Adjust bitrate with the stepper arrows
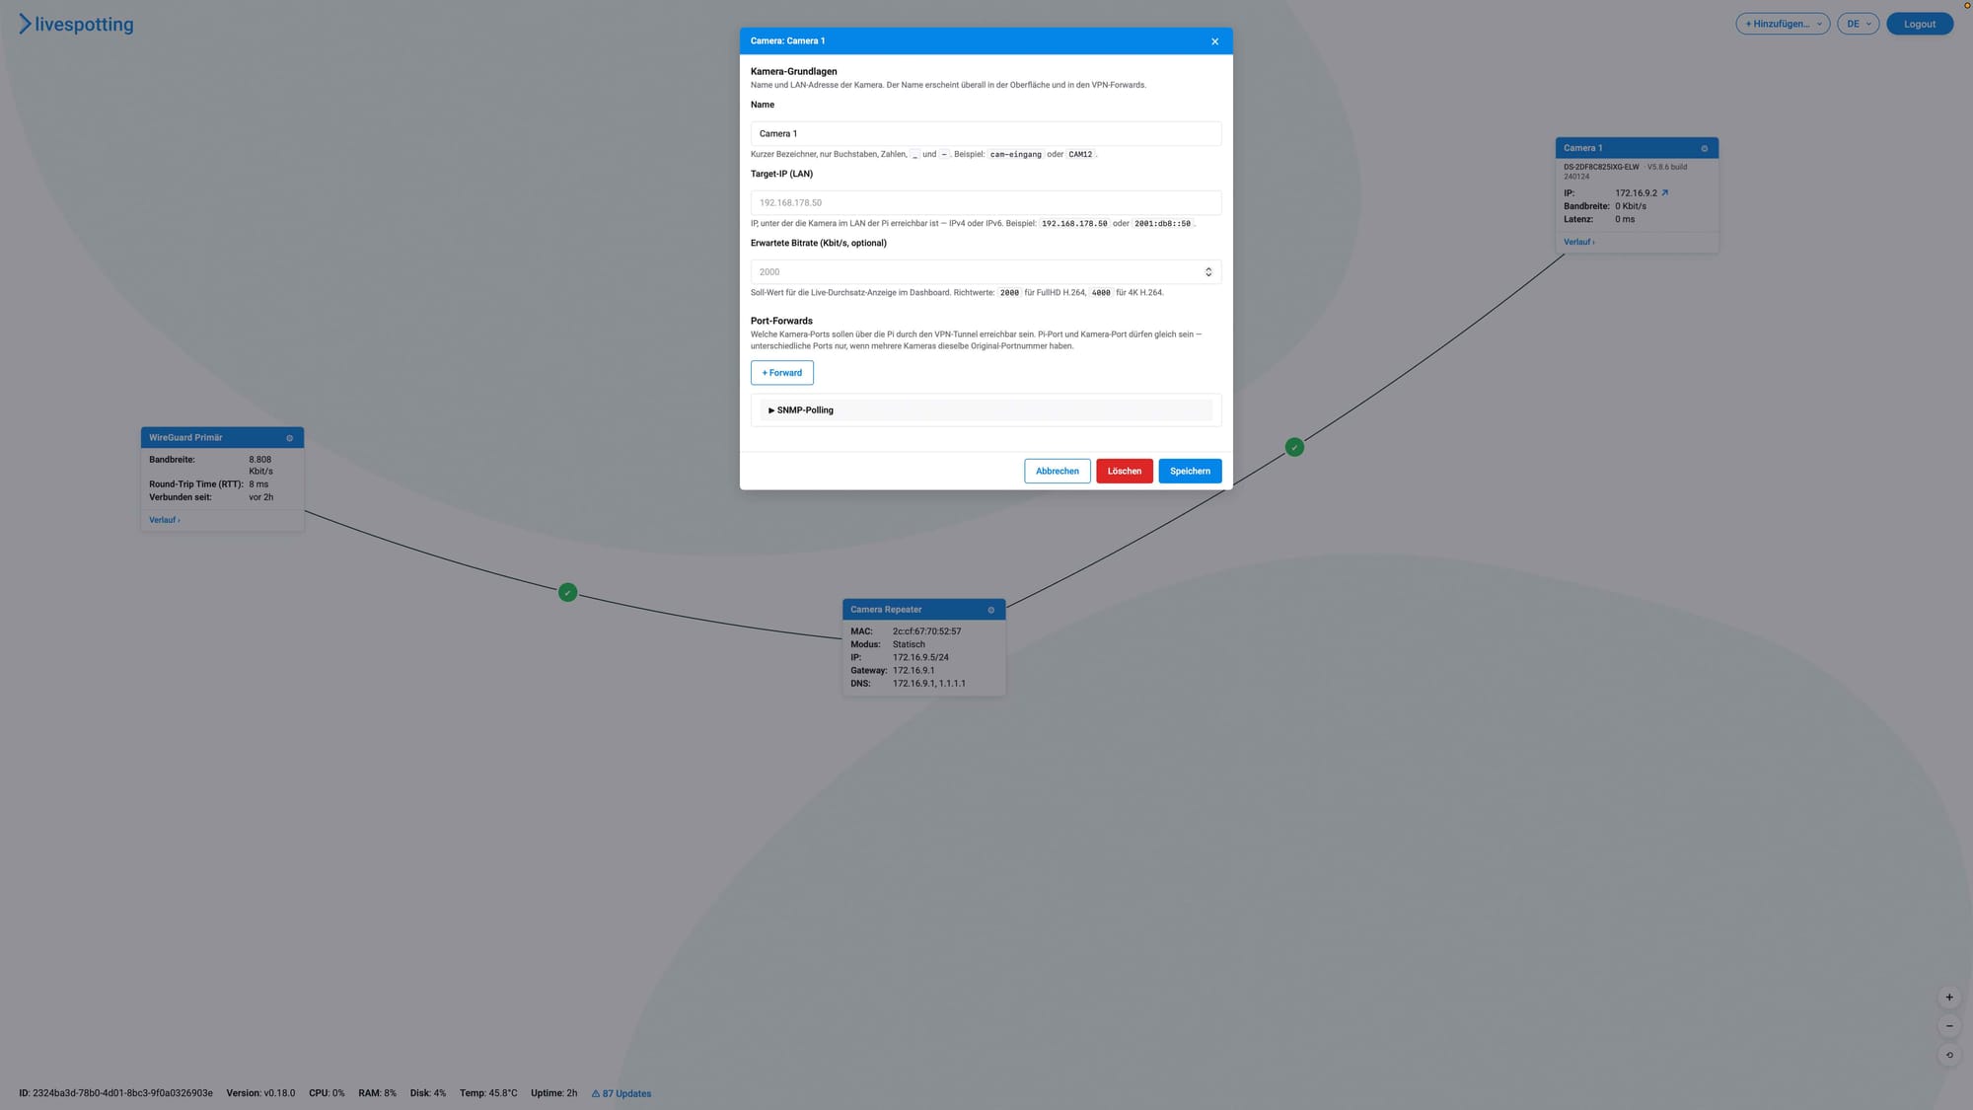This screenshot has height=1110, width=1973. pos(1207,272)
